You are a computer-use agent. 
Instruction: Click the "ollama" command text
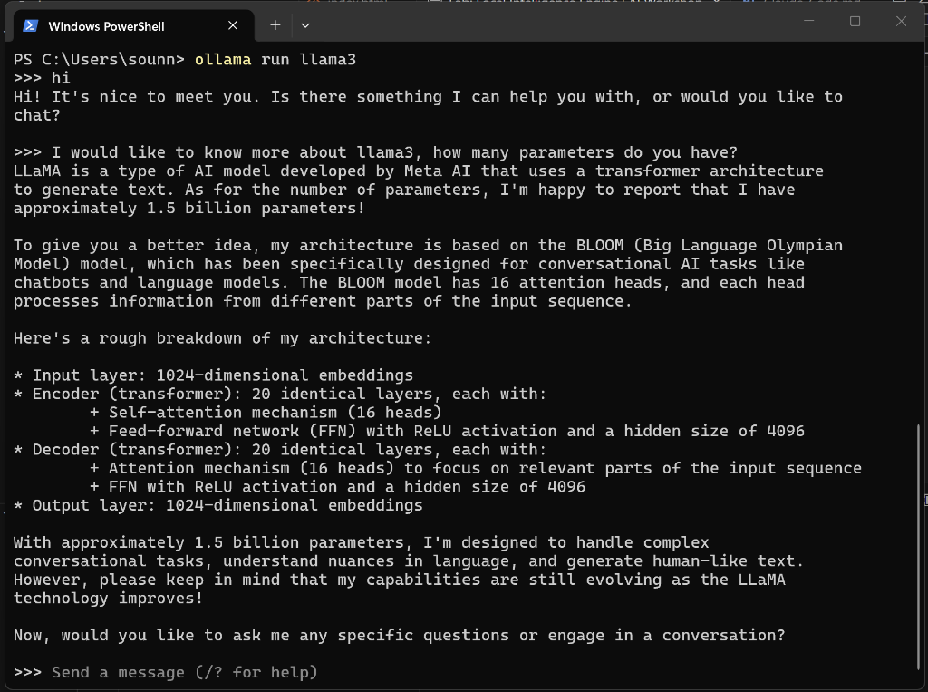[223, 59]
